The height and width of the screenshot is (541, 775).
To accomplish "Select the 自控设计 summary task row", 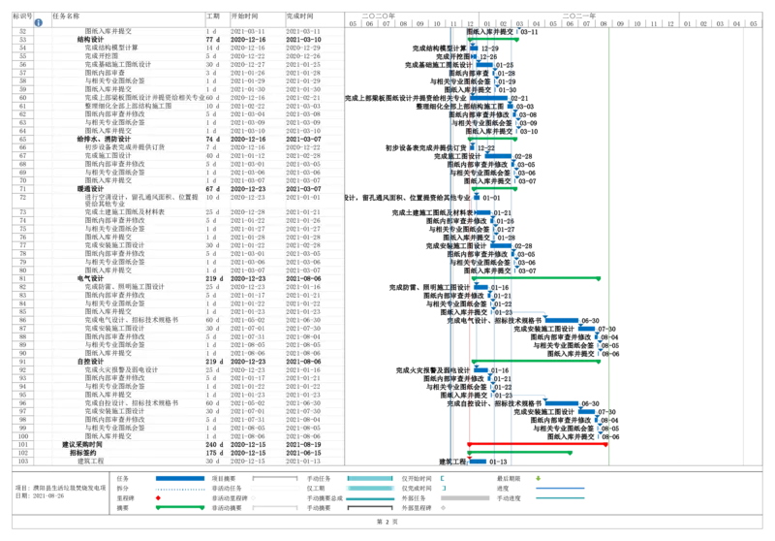I will pyautogui.click(x=90, y=362).
